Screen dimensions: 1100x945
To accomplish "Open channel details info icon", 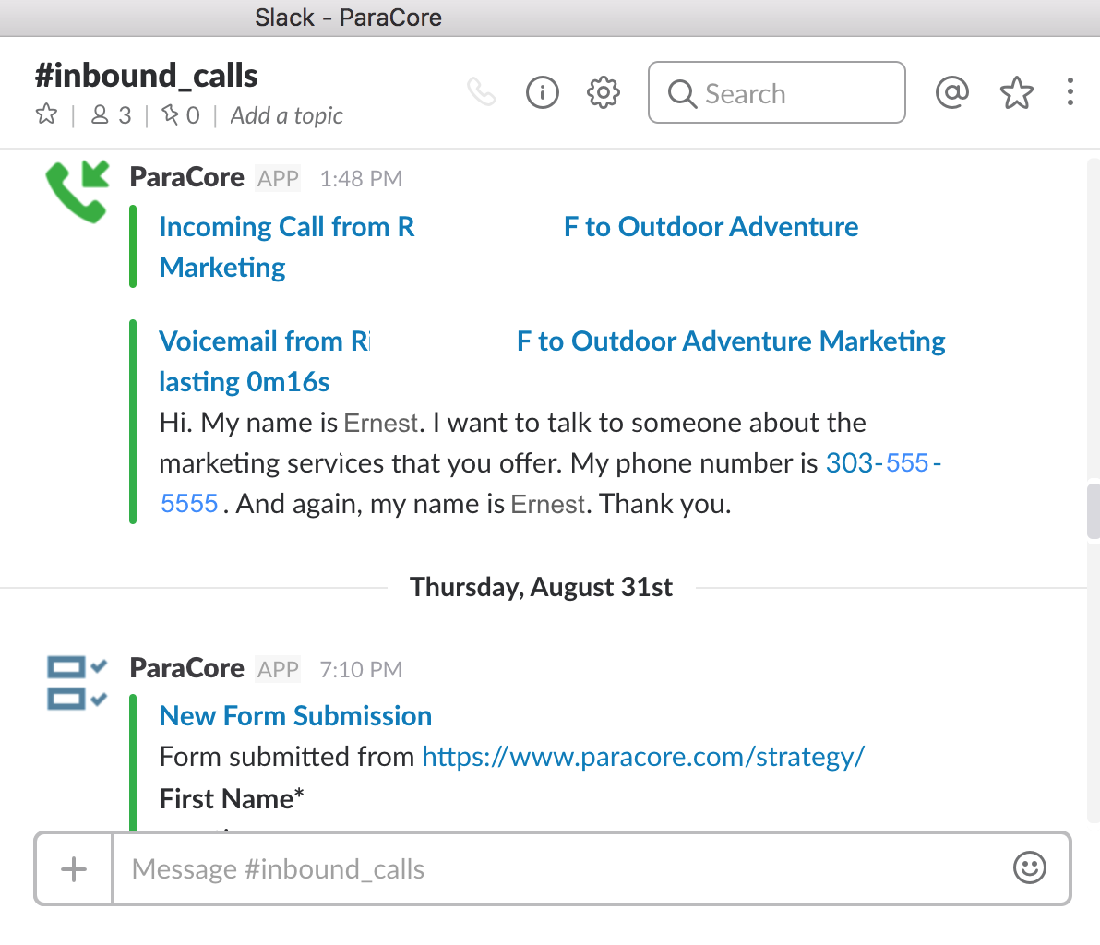I will [543, 92].
